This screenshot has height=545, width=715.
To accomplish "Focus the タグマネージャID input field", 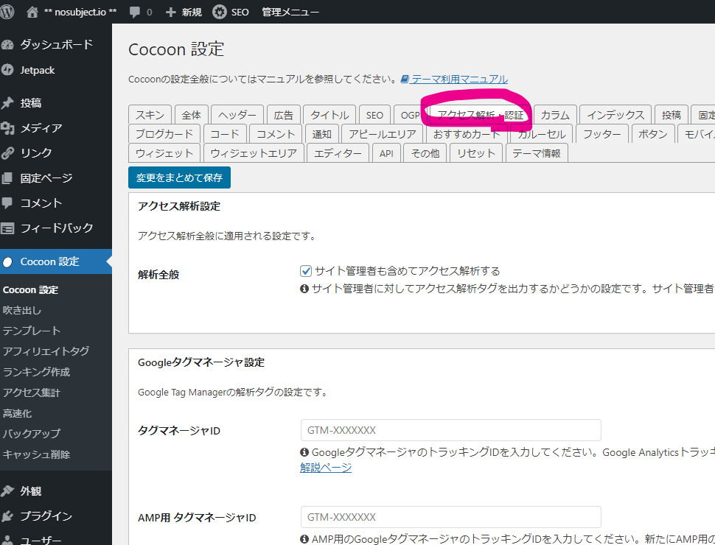I will tap(450, 430).
